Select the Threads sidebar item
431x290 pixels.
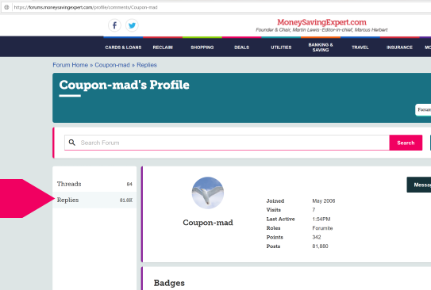pyautogui.click(x=94, y=184)
